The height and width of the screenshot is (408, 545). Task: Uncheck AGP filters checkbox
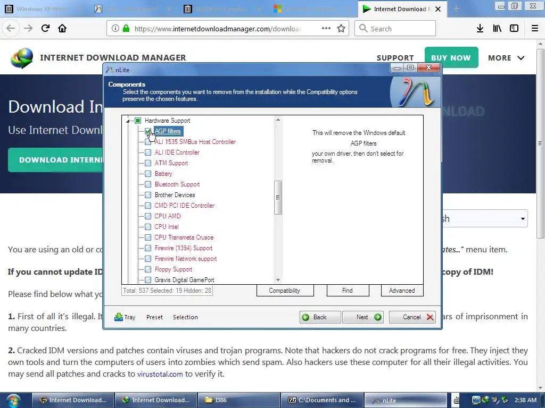[x=148, y=131]
